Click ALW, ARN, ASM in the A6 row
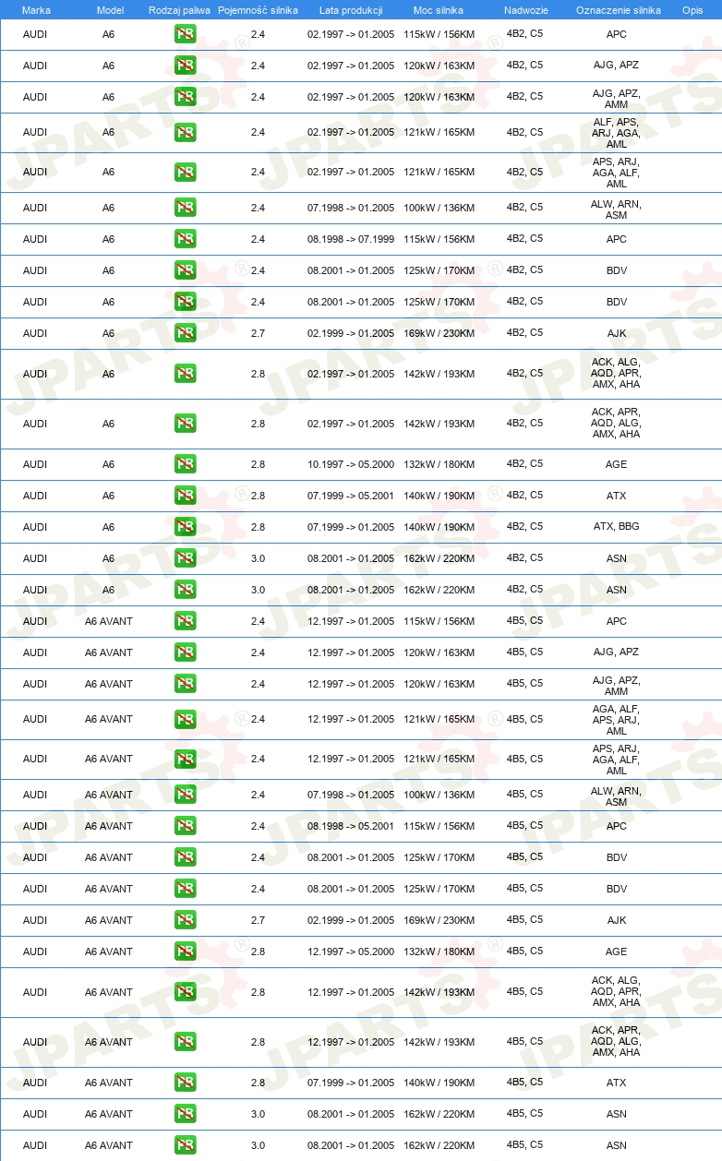 coord(617,209)
